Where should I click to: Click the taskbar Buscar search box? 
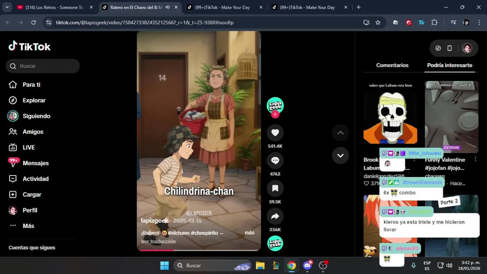coord(213,265)
